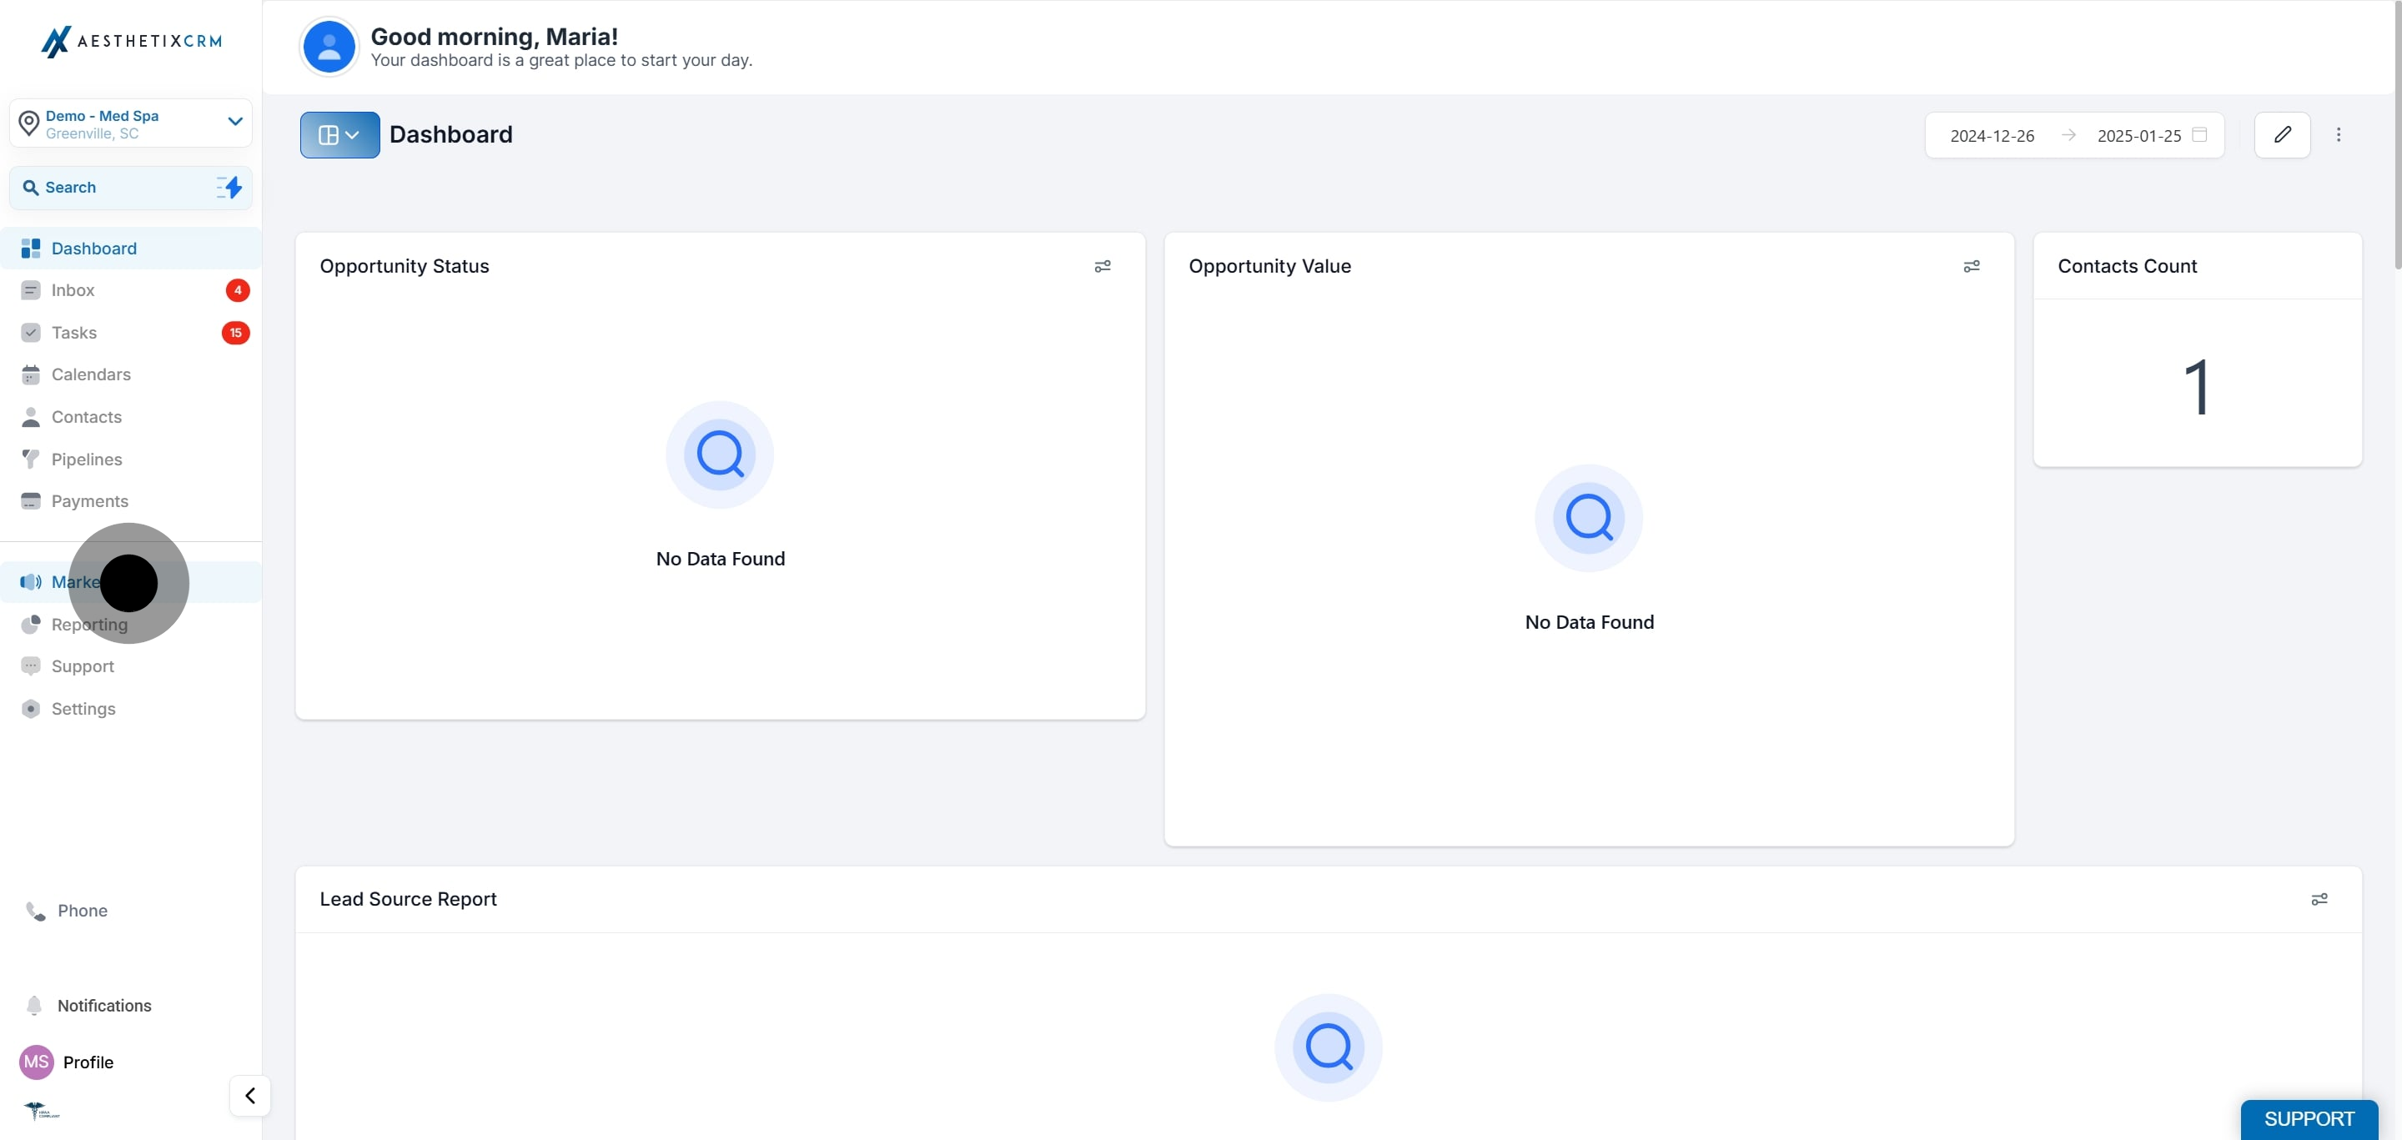Click the AesthetixCRM logo
The width and height of the screenshot is (2402, 1140).
[x=132, y=41]
